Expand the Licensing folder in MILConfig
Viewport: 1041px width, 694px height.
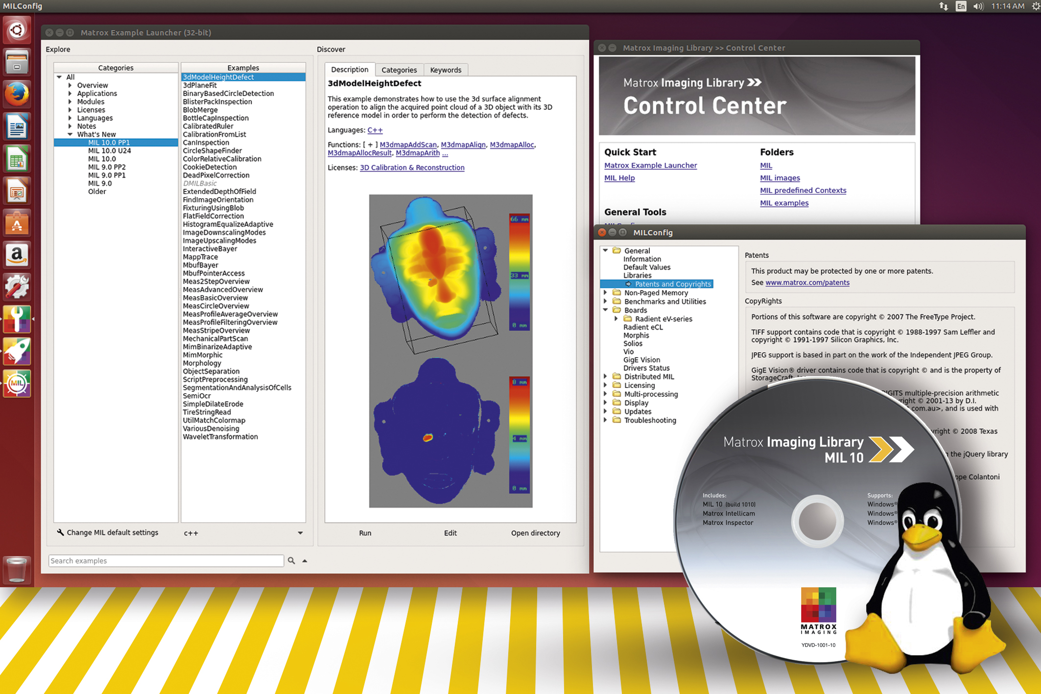point(606,385)
